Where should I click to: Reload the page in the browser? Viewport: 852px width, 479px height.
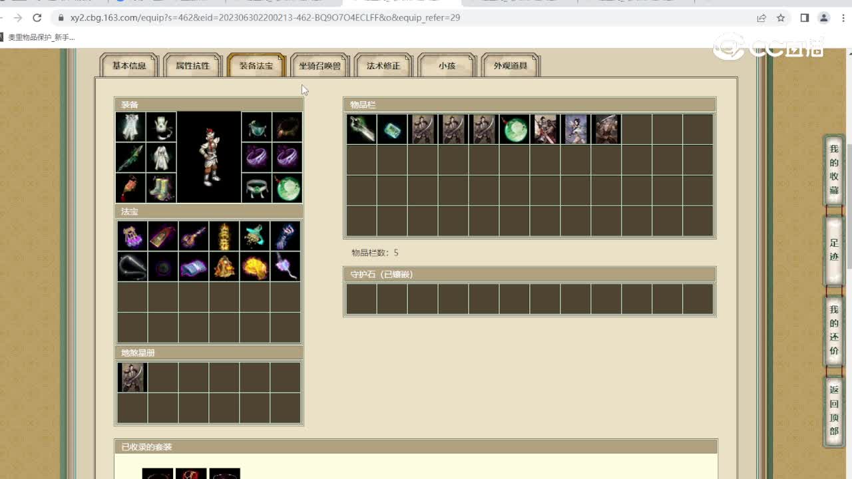(37, 18)
